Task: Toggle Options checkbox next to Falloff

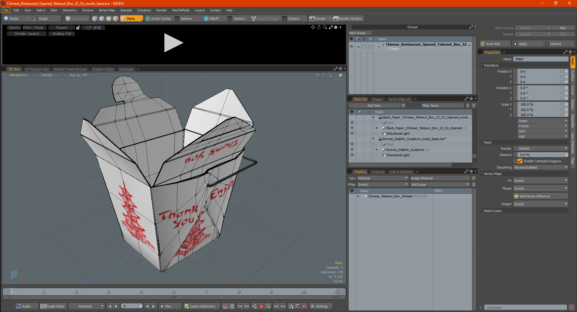Action: (x=230, y=19)
